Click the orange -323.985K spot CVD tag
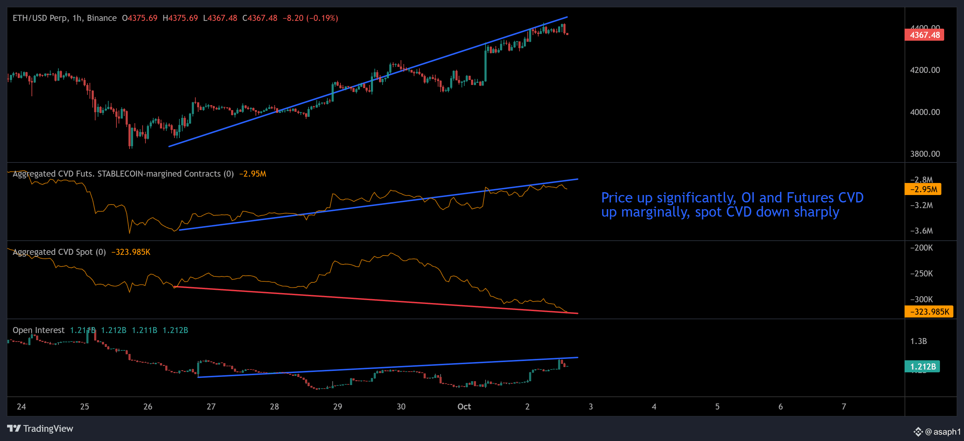964x441 pixels. click(x=929, y=311)
